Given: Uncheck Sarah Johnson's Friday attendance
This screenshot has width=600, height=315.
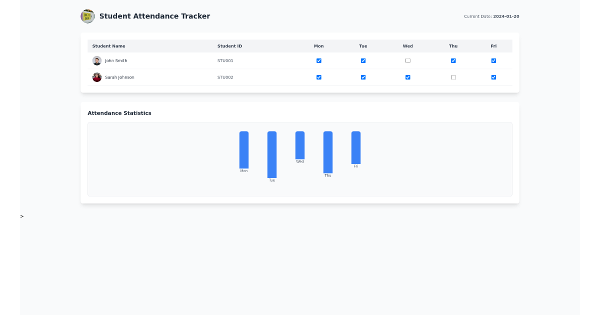Looking at the screenshot, I should (x=493, y=77).
